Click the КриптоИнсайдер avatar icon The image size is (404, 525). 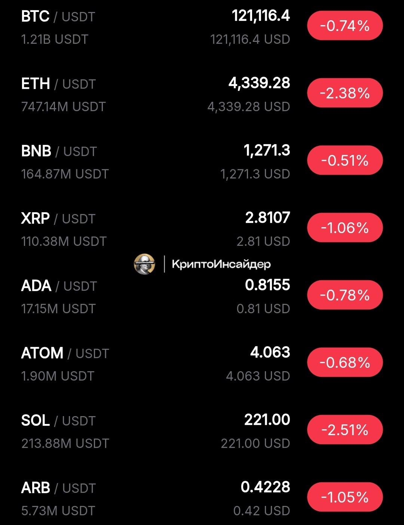point(144,264)
